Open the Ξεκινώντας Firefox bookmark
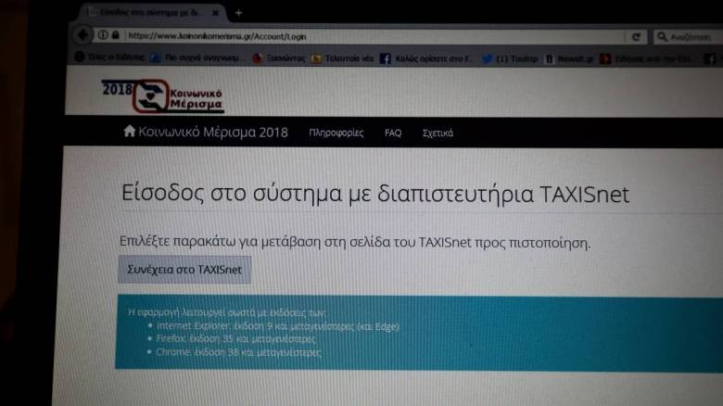Image resolution: width=723 pixels, height=406 pixels. (279, 58)
